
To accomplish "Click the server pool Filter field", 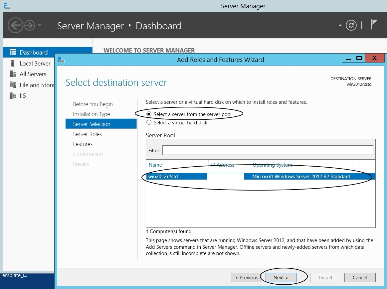I will pos(268,150).
